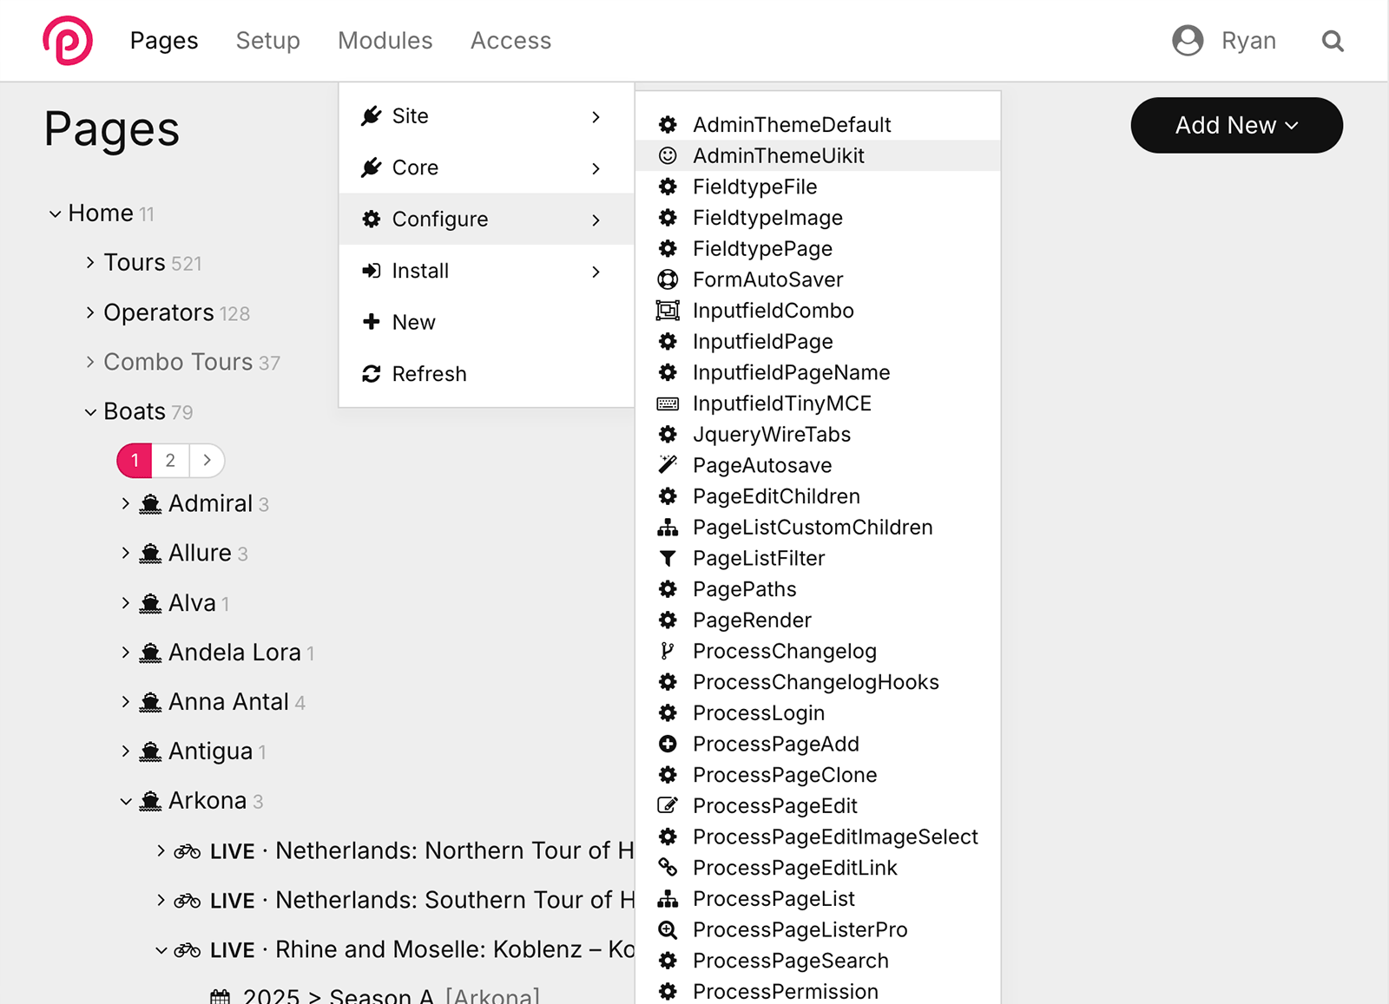Click the magic wand icon beside PageAutosave
The width and height of the screenshot is (1389, 1004).
668,465
